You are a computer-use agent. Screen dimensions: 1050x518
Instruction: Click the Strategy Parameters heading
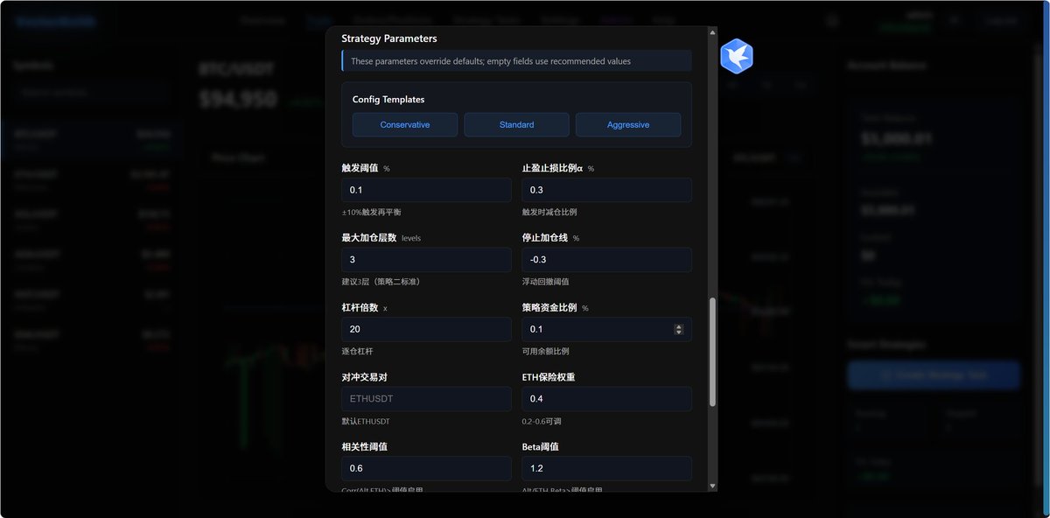tap(389, 38)
